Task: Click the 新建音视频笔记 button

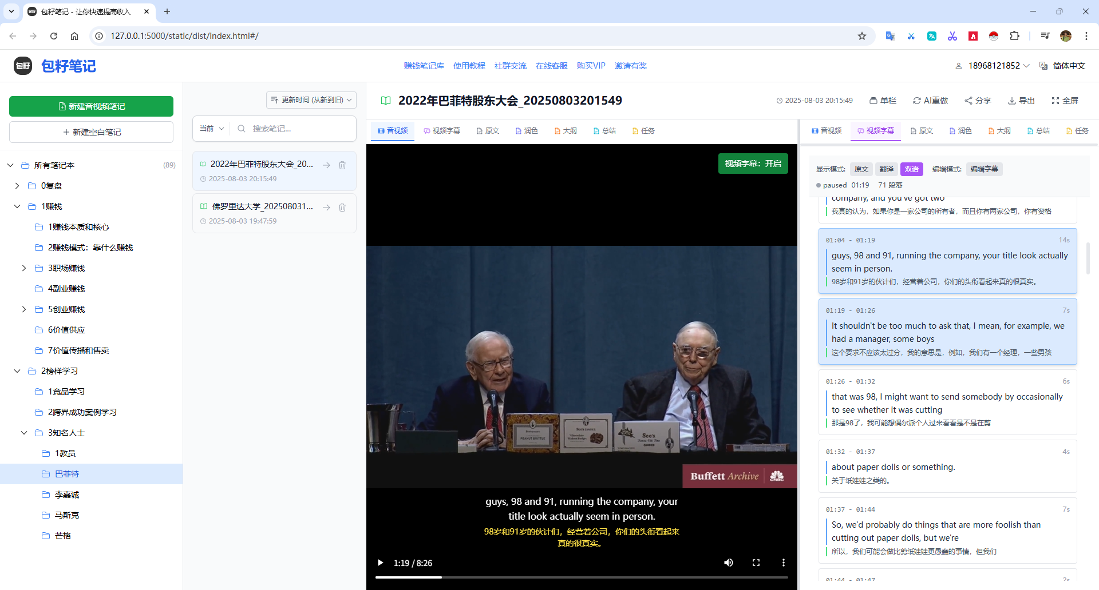Action: (x=91, y=106)
